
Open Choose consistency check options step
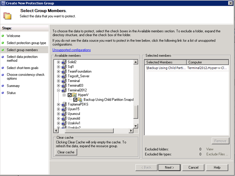[26, 76]
